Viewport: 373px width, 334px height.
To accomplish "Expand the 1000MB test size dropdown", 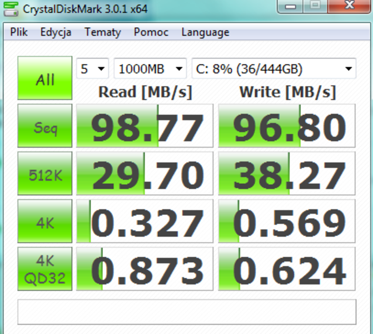I will (x=150, y=68).
